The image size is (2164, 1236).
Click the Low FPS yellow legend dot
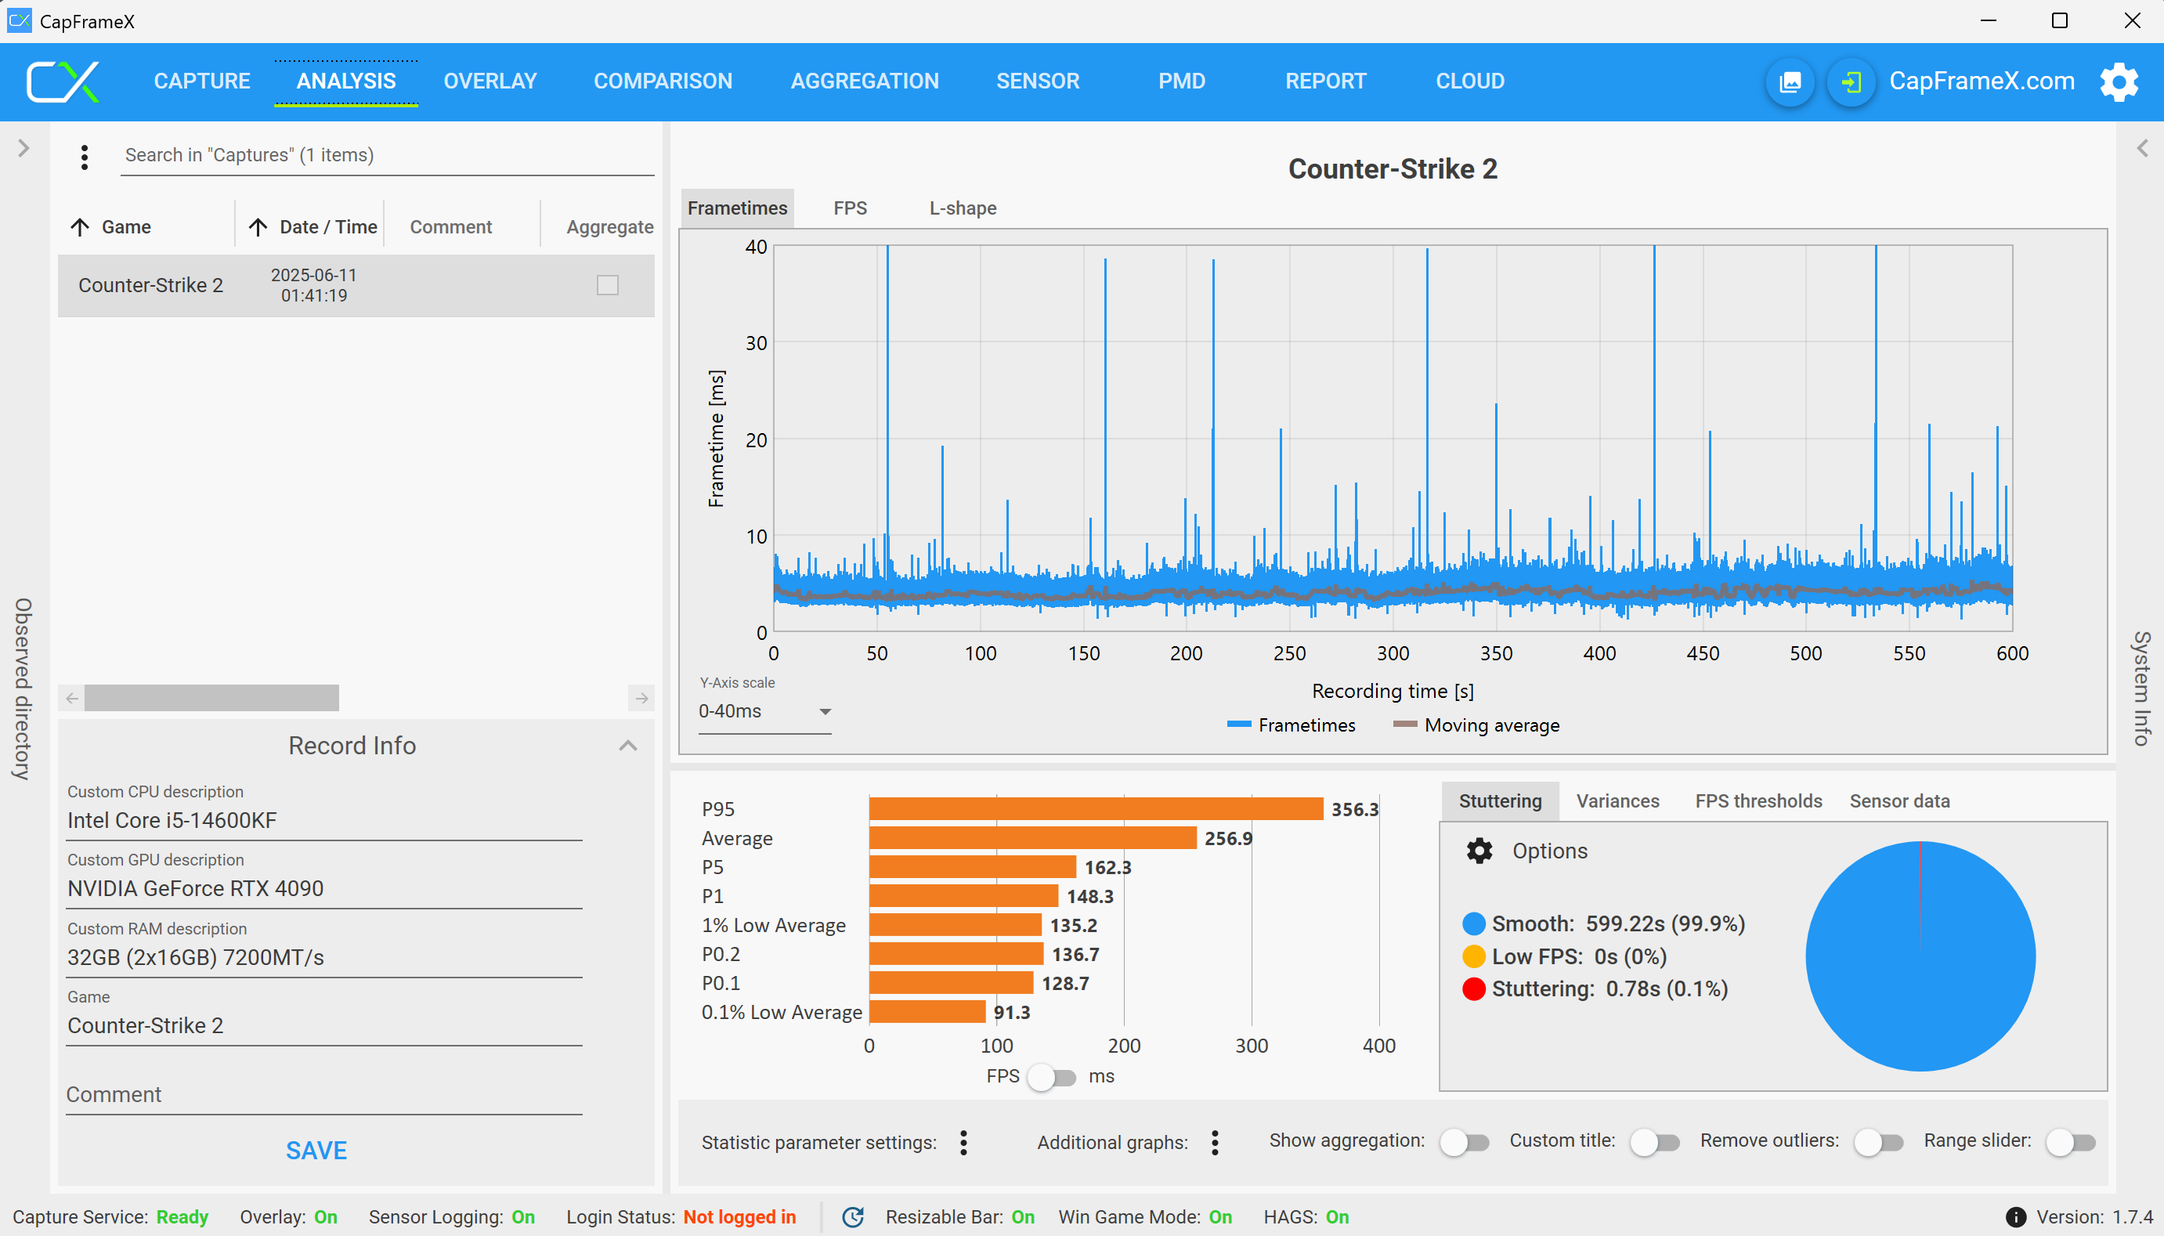coord(1474,956)
